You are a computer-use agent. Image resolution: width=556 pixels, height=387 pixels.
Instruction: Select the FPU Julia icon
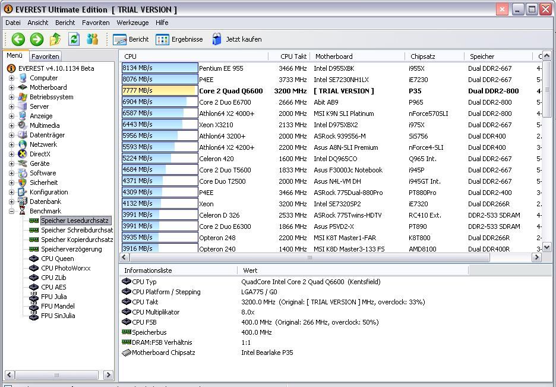click(x=34, y=297)
